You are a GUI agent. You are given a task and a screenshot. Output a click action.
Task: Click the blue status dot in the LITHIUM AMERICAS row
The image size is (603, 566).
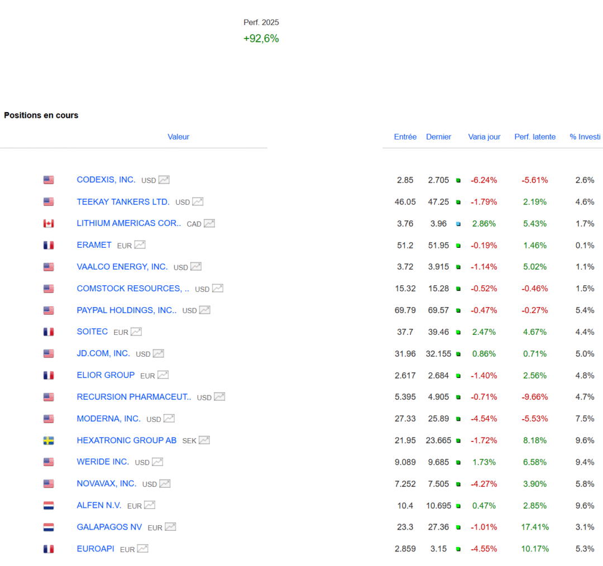click(458, 224)
